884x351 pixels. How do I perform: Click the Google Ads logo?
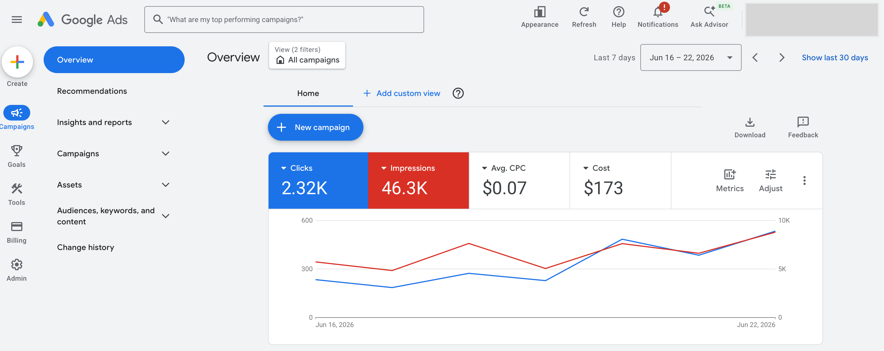pyautogui.click(x=82, y=20)
